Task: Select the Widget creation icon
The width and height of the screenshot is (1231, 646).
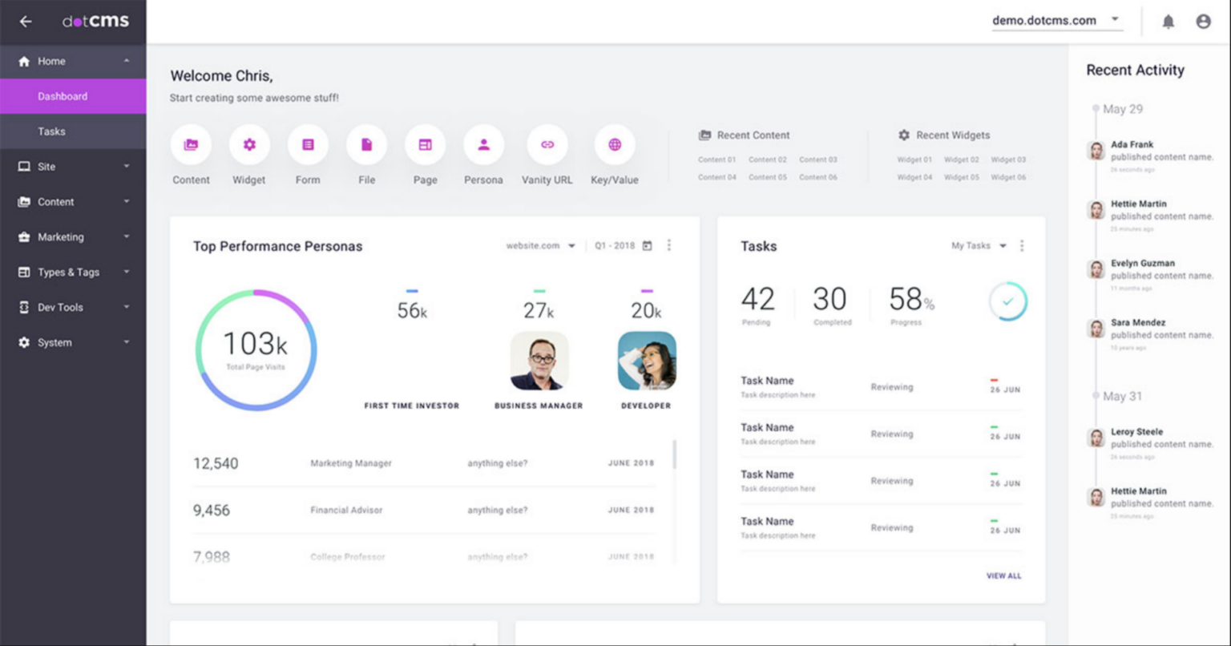Action: pos(249,146)
